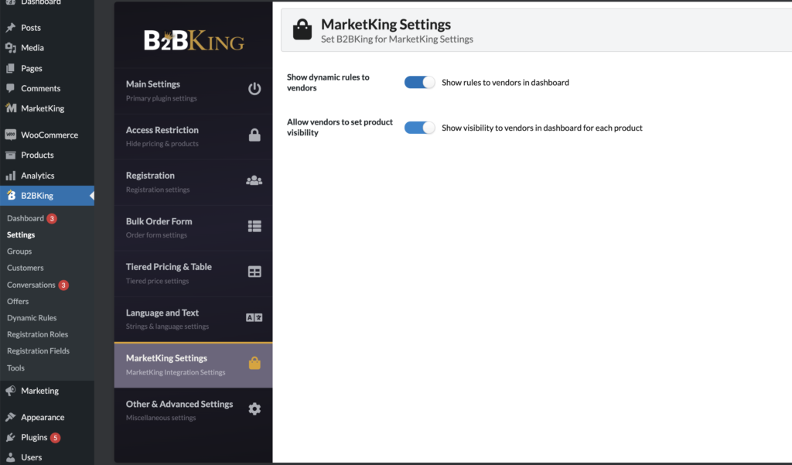Click the Access Restriction lock icon
792x465 pixels.
[254, 135]
